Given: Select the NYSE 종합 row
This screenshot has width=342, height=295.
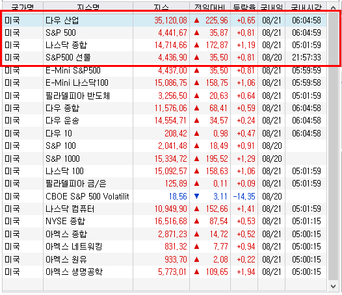Looking at the screenshot, I should tap(164, 222).
